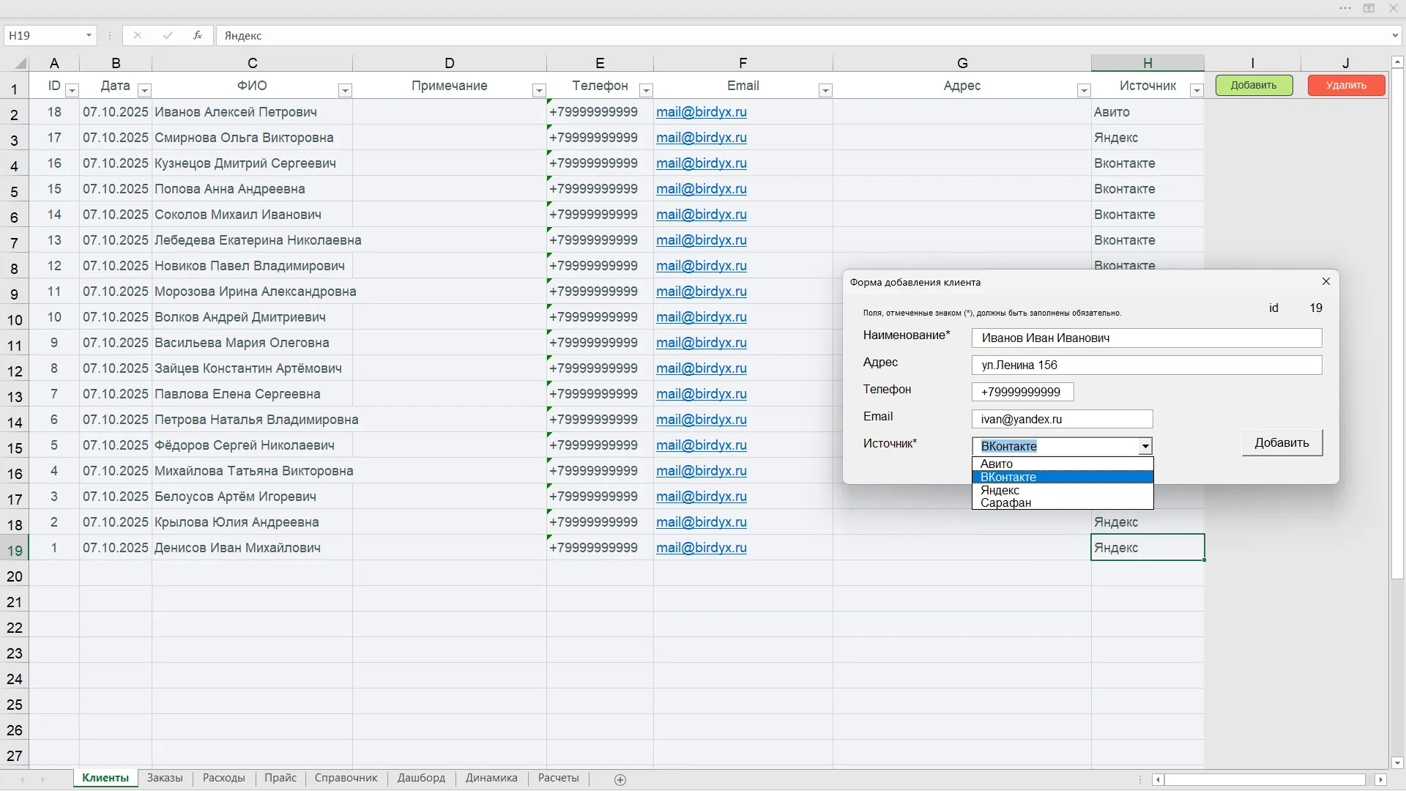
Task: Expand the formula bar
Action: [x=1395, y=35]
